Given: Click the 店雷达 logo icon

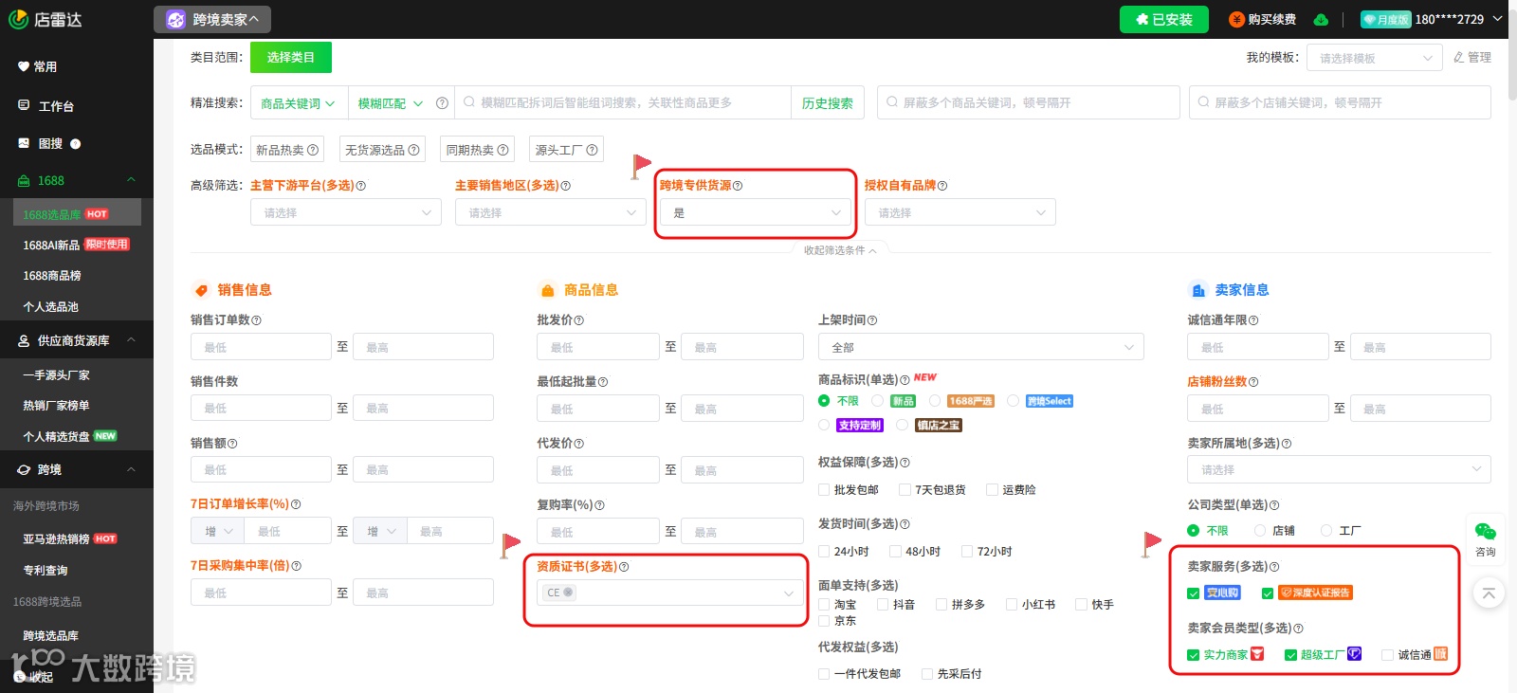Looking at the screenshot, I should click(18, 19).
